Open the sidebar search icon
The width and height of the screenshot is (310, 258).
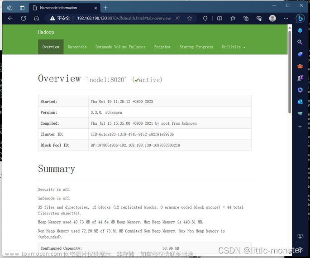300,42
